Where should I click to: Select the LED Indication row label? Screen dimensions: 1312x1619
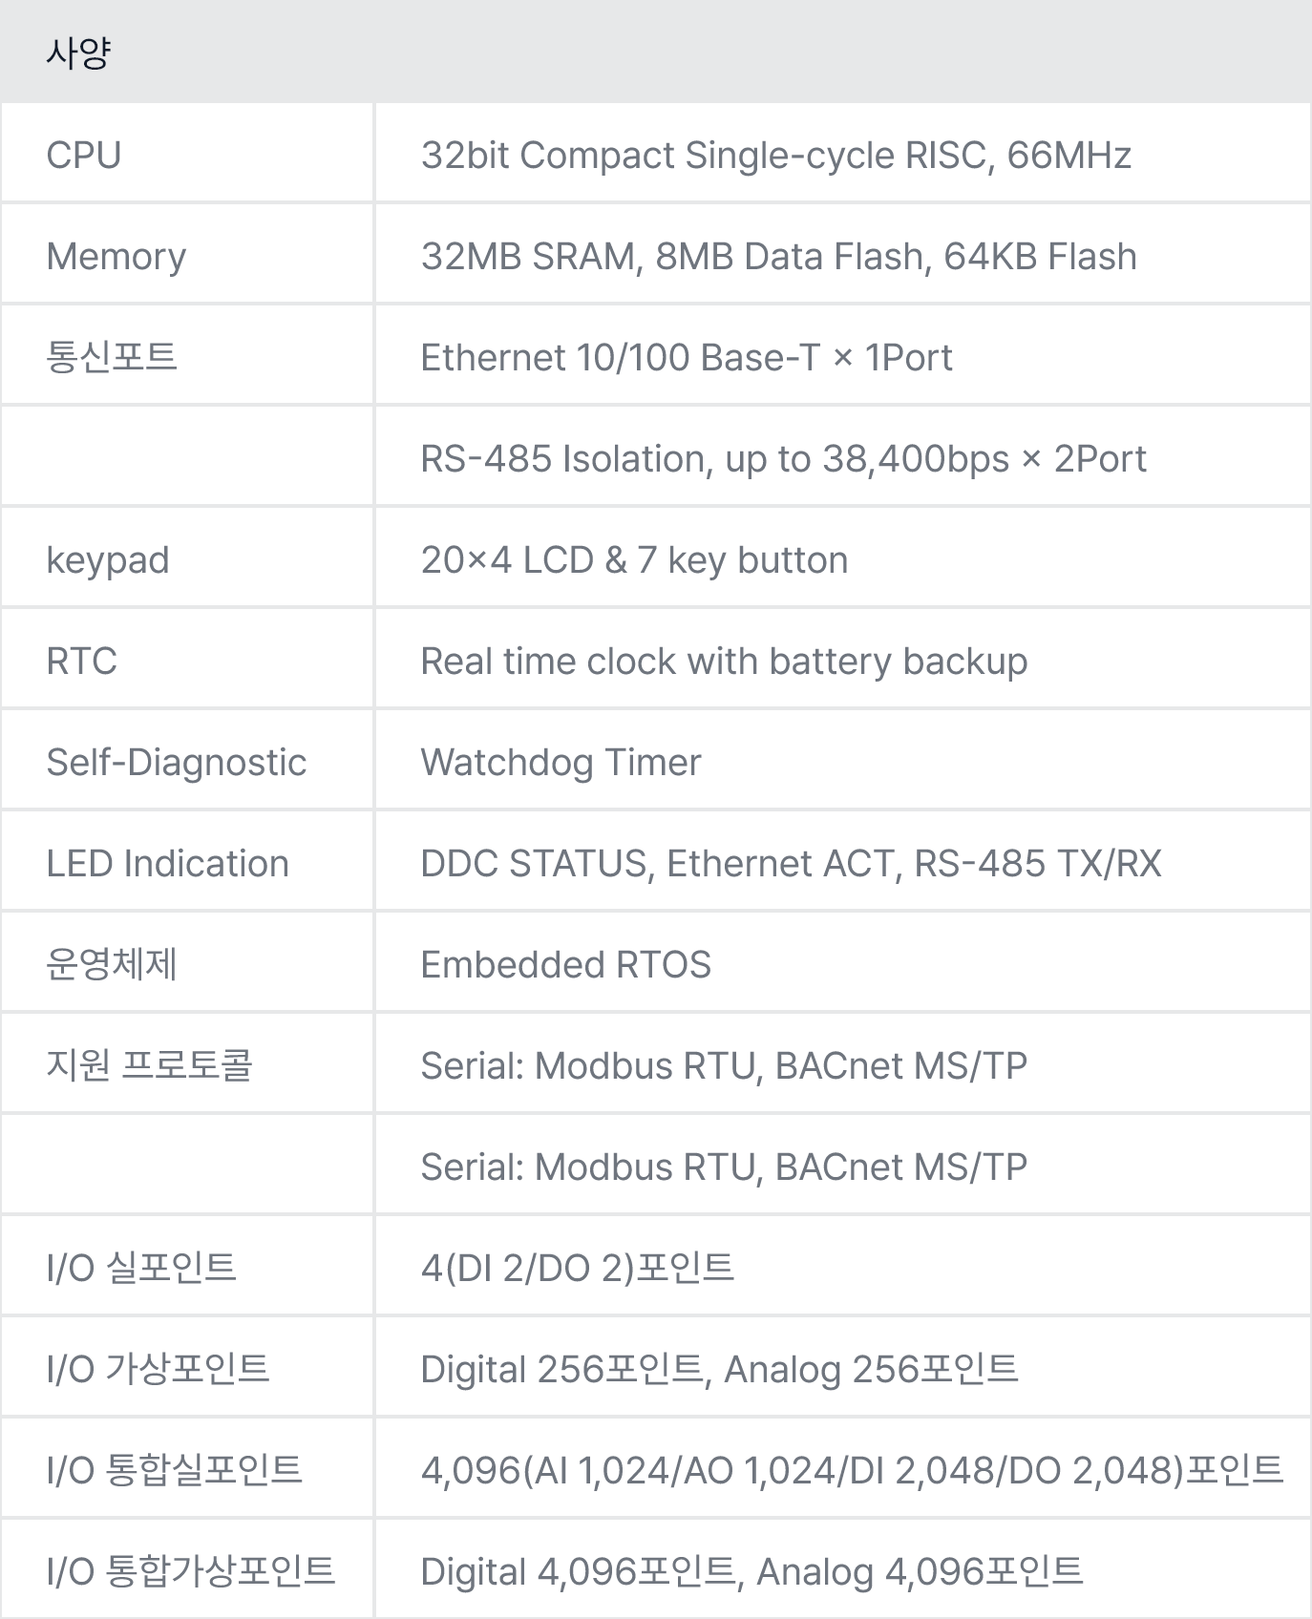tap(168, 863)
